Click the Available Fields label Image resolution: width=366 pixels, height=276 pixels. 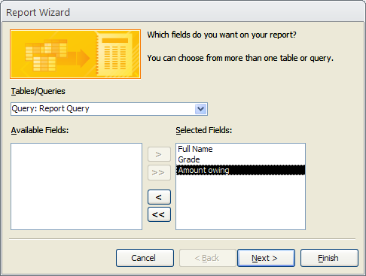click(40, 130)
